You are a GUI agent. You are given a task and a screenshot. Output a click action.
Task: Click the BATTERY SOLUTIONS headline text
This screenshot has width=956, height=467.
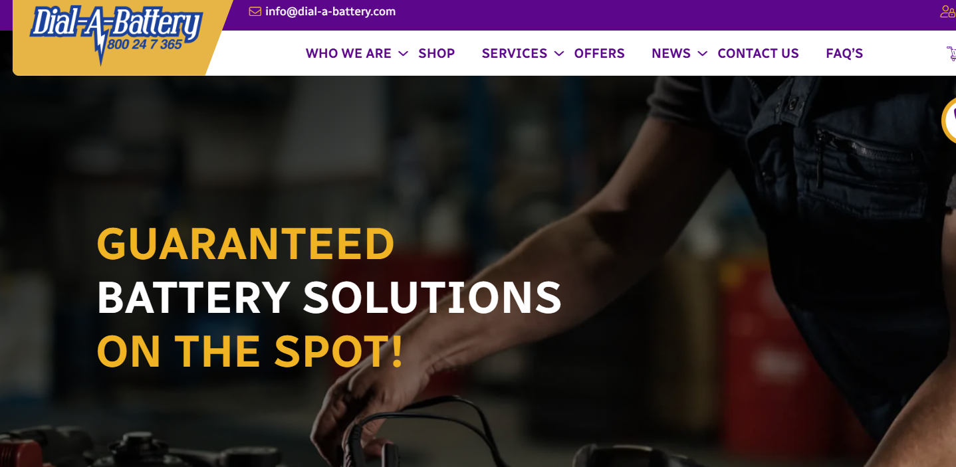coord(329,297)
